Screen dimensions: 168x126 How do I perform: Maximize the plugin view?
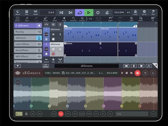tap(126, 66)
